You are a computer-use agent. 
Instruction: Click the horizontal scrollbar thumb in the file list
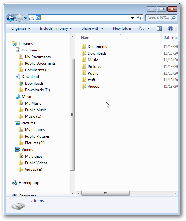105,193
